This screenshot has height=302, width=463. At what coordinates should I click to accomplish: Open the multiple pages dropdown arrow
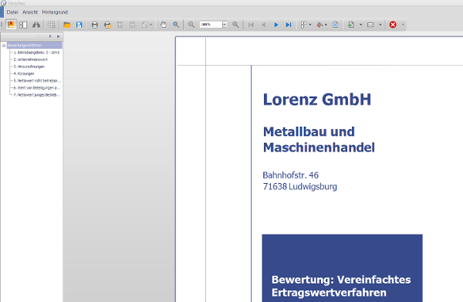tap(310, 25)
